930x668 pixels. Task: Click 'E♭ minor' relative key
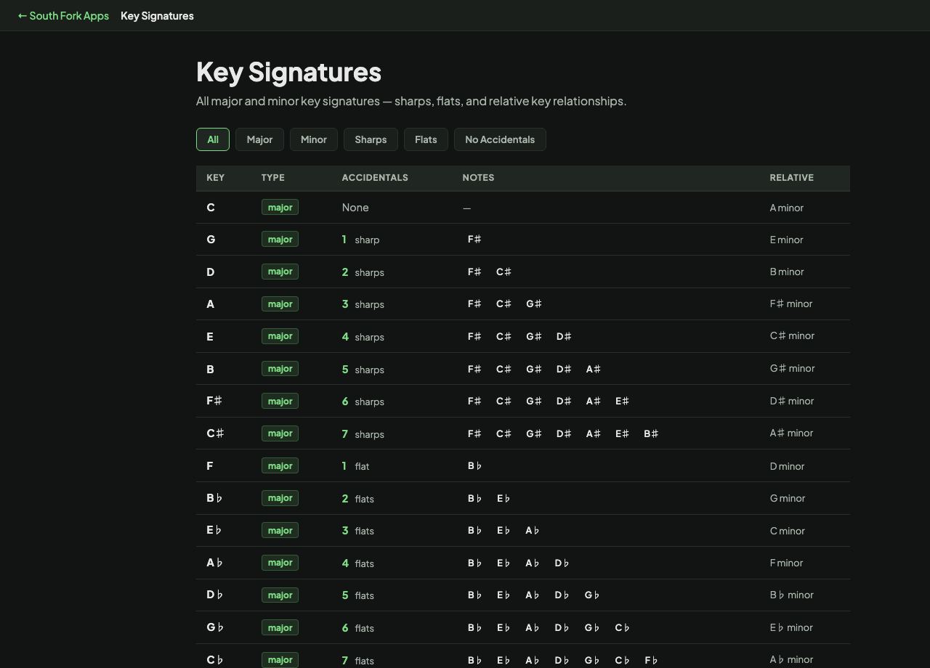(792, 627)
